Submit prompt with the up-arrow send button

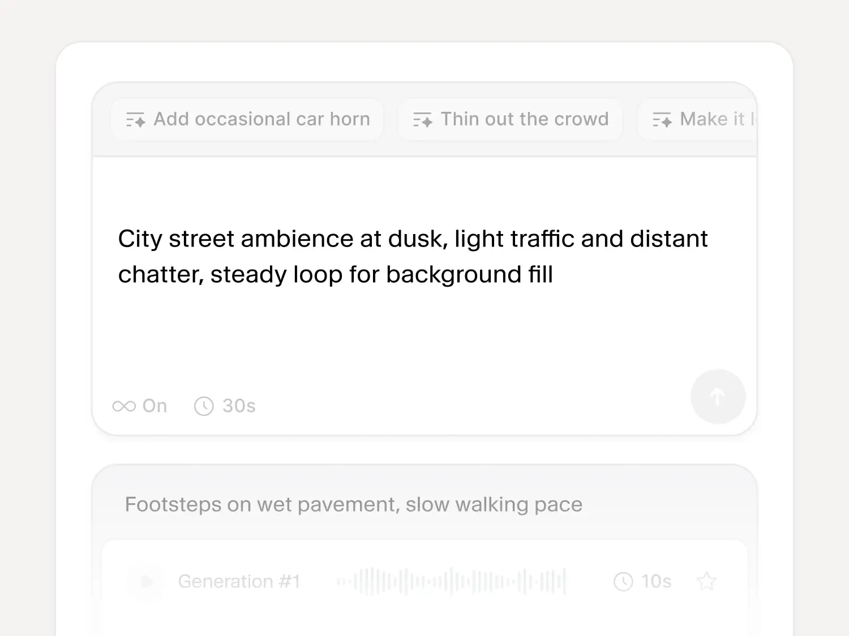pos(718,396)
